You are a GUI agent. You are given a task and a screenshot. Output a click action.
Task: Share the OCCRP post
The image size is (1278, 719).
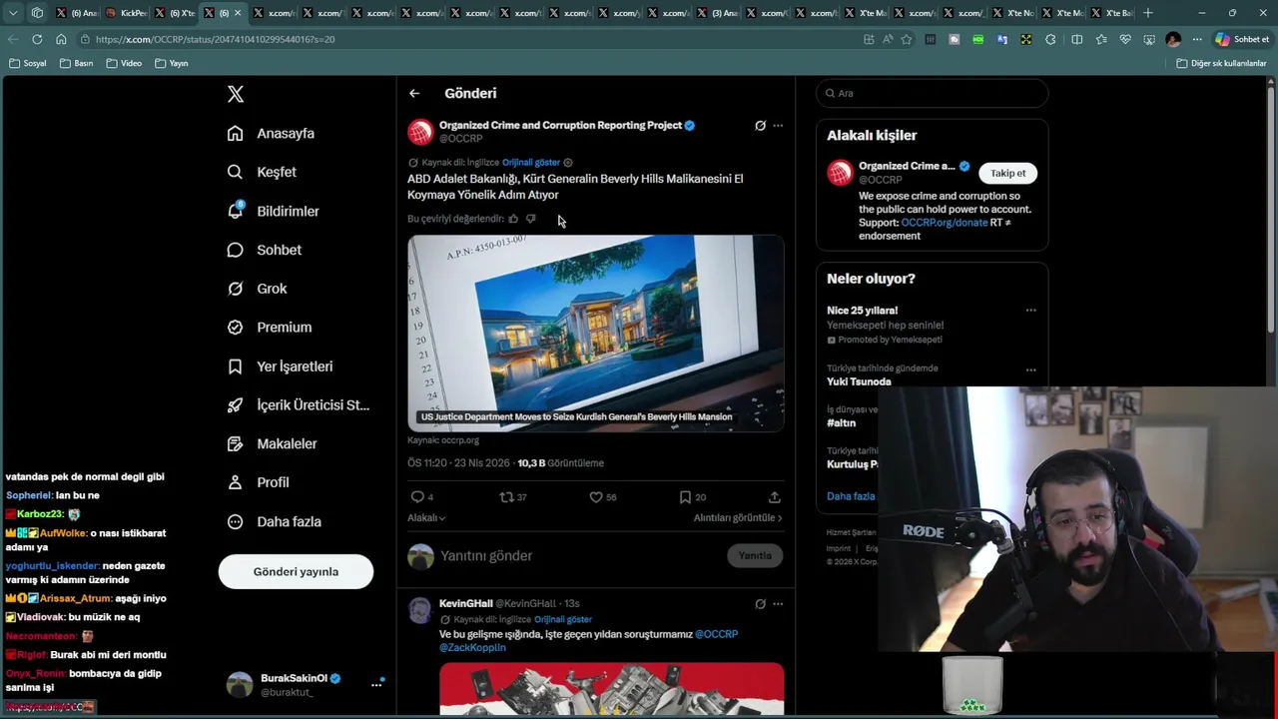(x=774, y=496)
